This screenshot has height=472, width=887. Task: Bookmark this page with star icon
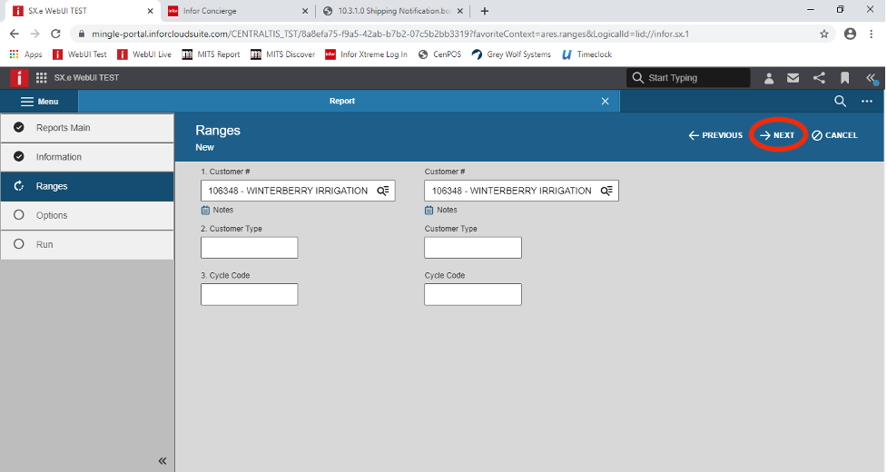[x=824, y=34]
